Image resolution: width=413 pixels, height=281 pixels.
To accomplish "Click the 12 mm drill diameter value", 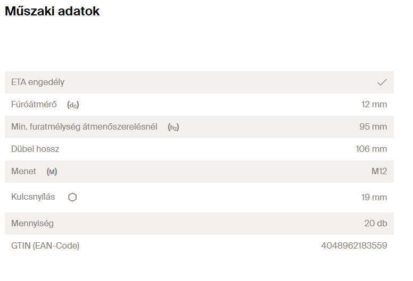I will [374, 105].
